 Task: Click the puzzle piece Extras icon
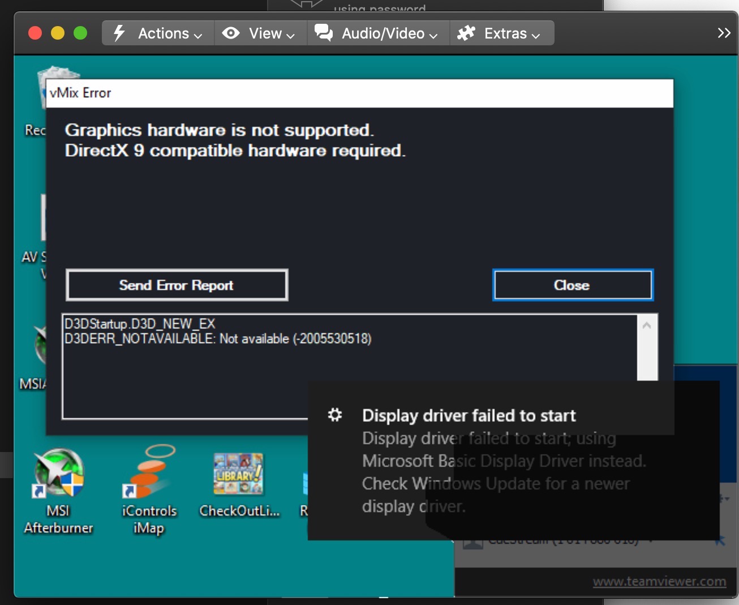click(466, 33)
